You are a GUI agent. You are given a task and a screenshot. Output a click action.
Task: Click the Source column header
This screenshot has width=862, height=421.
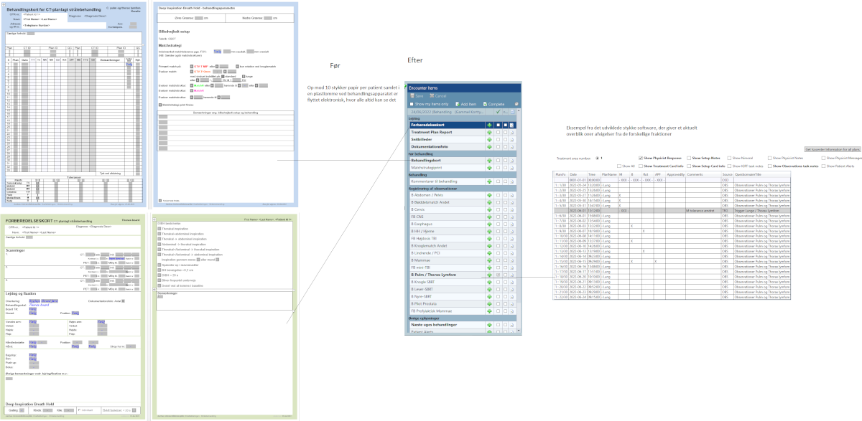(x=728, y=174)
